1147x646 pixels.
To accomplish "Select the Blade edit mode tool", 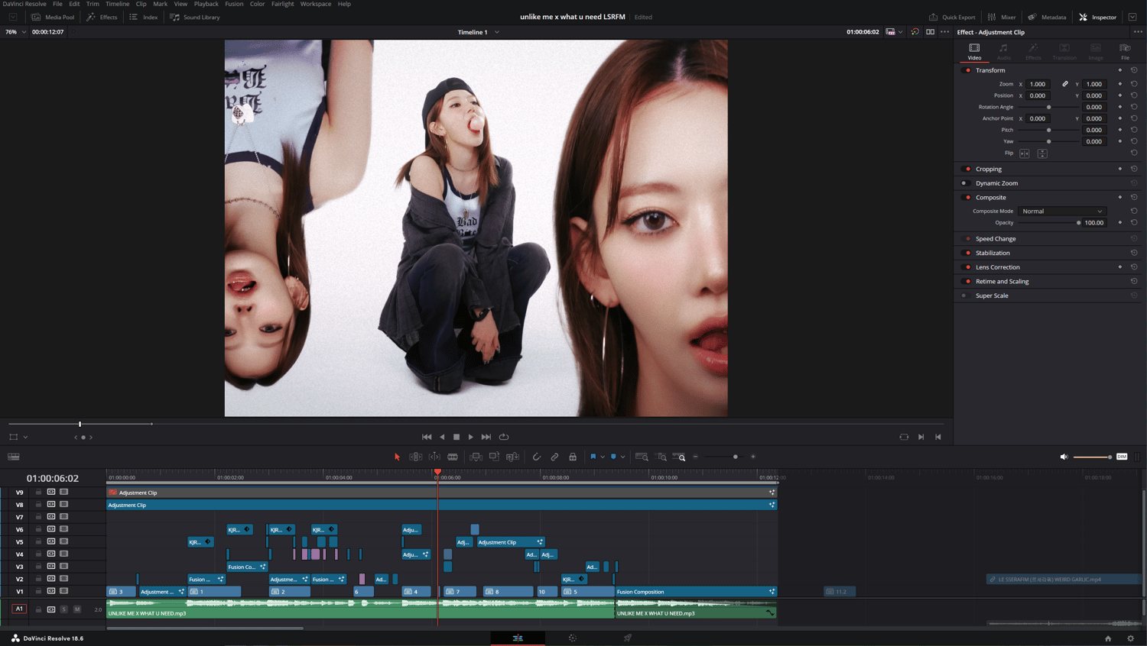I will 453,457.
